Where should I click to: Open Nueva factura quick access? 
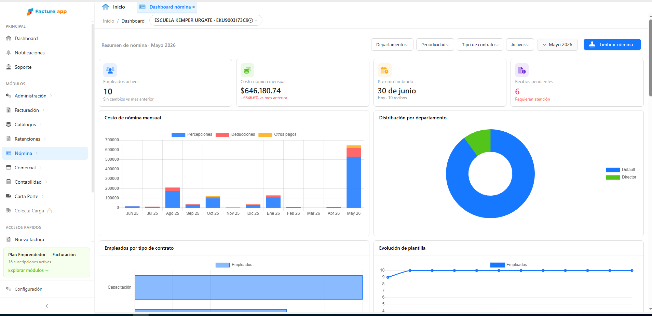(x=45, y=239)
